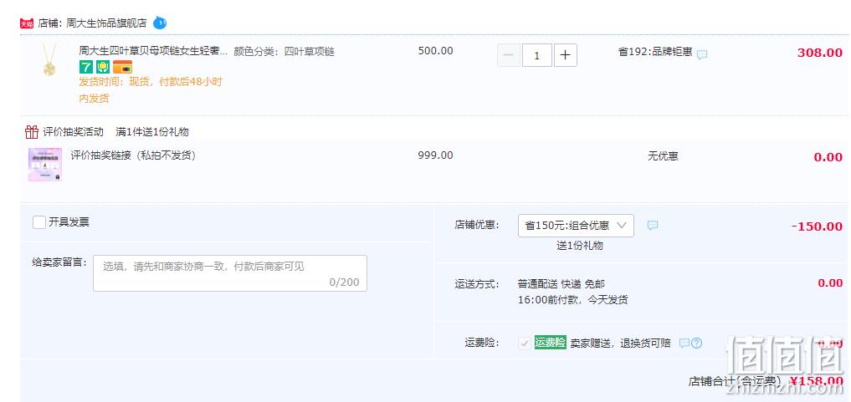Expand the 省150元:组合优惠 dropdown
This screenshot has height=402, width=851.
(576, 226)
